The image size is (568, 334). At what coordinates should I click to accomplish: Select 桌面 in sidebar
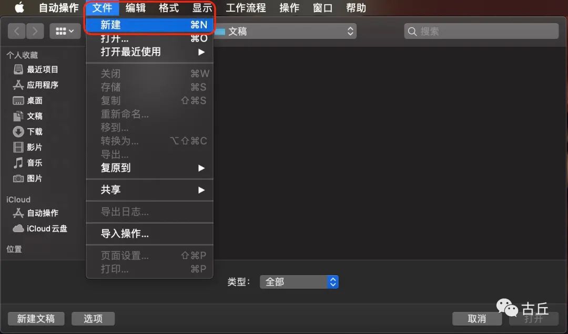[28, 100]
